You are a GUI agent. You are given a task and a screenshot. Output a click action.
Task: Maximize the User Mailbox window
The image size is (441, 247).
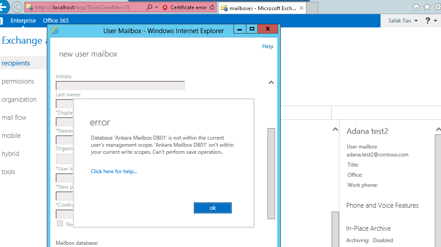[x=252, y=29]
